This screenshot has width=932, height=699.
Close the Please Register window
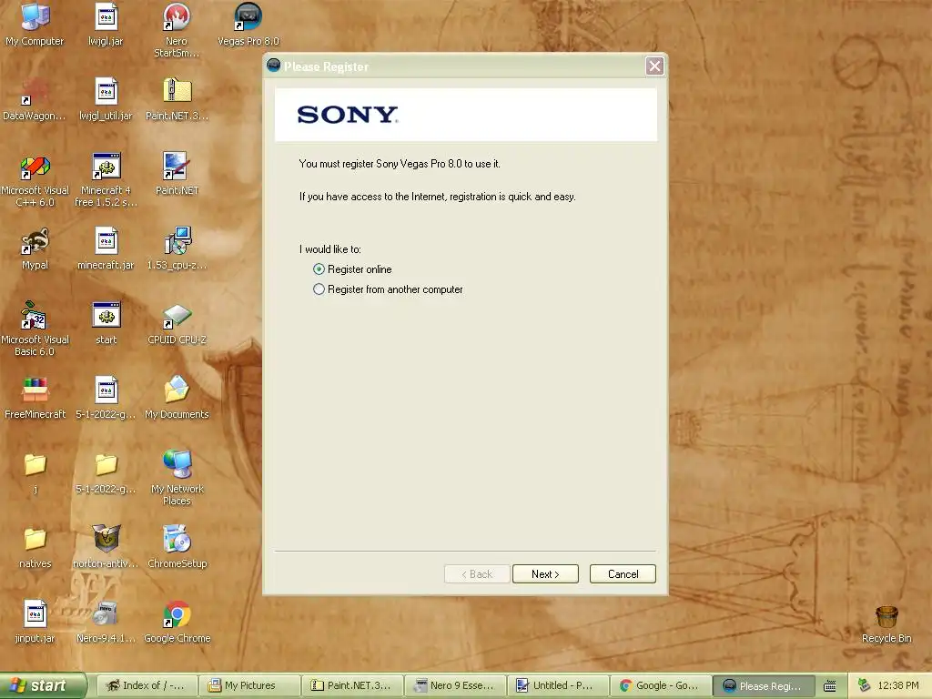[654, 66]
